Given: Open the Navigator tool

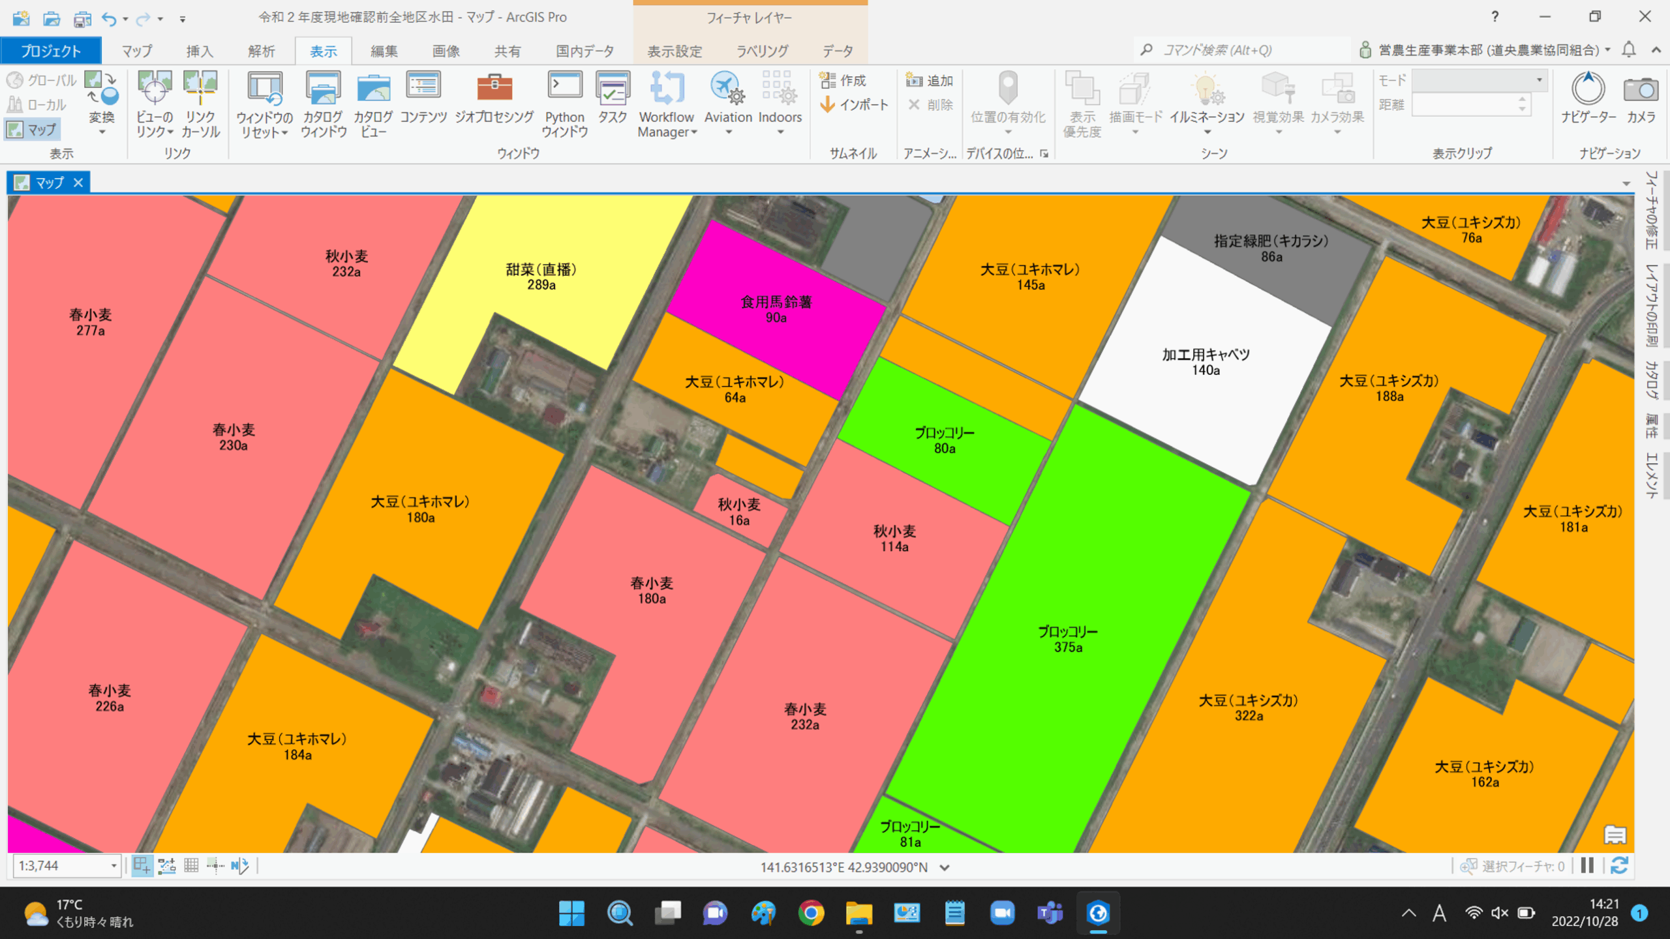Looking at the screenshot, I should coord(1588,89).
